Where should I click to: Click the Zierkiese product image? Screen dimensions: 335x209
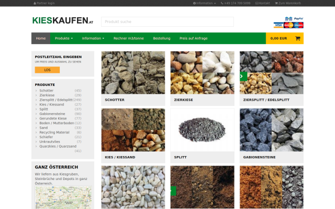202,72
